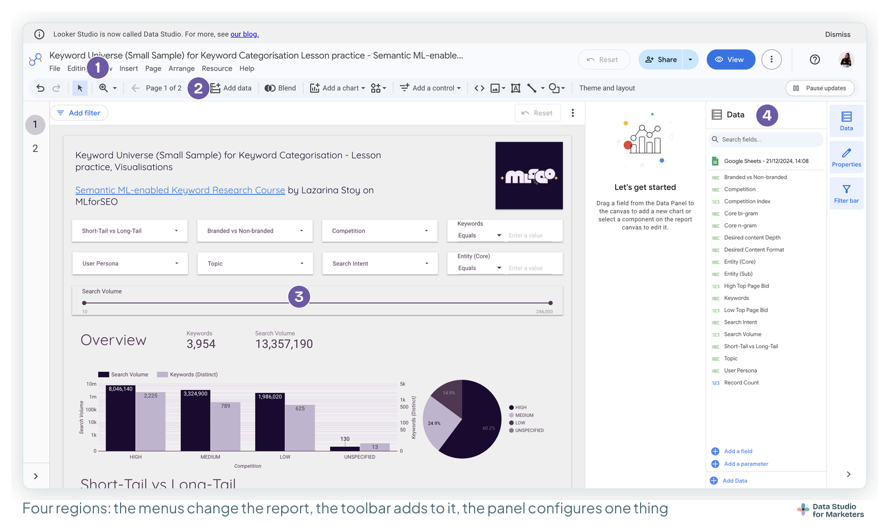This screenshot has width=889, height=530.
Task: Open the Keywords Equals operator dropdown
Action: click(x=480, y=236)
